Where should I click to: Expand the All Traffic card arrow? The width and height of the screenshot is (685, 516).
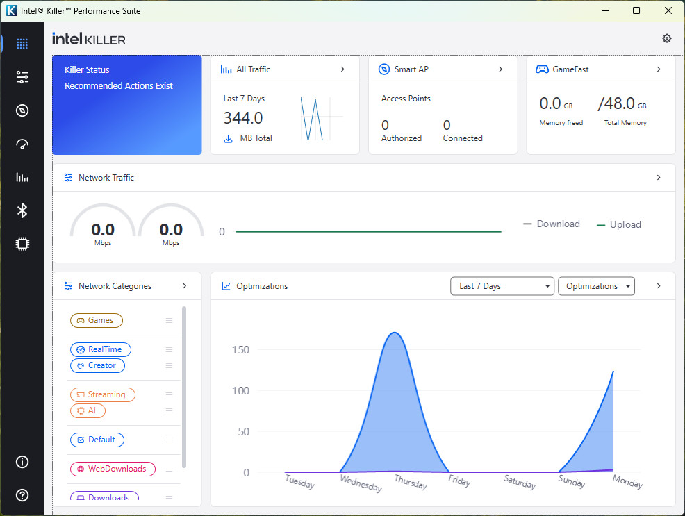coord(342,69)
